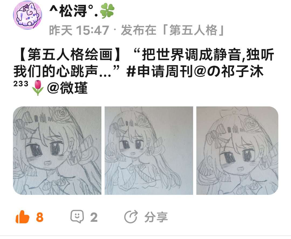Click the post timestamp 昨天 15:47
This screenshot has height=239, width=291.
[79, 30]
